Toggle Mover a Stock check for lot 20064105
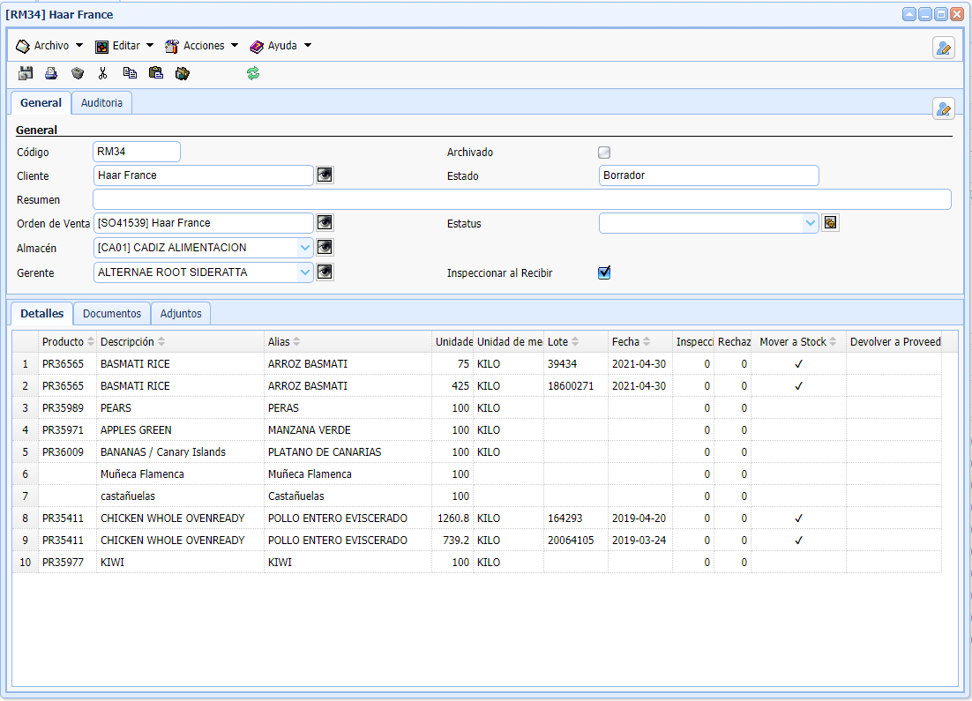 pyautogui.click(x=798, y=540)
